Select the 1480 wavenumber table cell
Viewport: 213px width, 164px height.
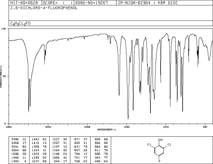tap(15, 161)
